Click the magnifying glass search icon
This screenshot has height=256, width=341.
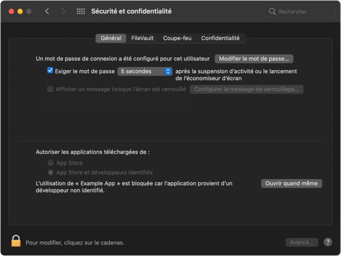pyautogui.click(x=273, y=11)
